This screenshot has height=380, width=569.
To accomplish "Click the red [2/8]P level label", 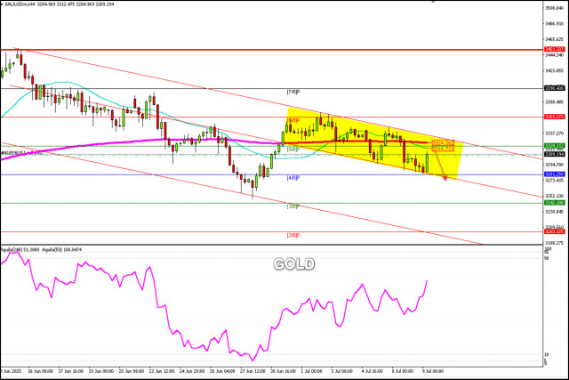I will (293, 236).
